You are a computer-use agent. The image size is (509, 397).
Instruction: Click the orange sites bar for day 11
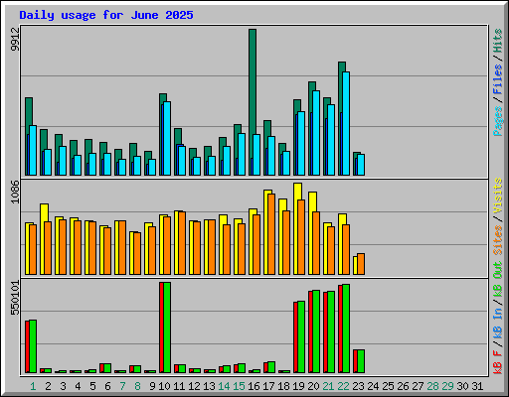point(182,243)
